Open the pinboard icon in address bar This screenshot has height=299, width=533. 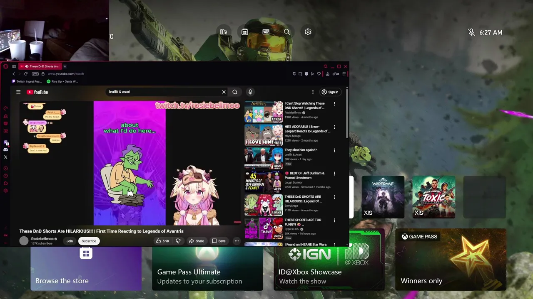pos(294,74)
